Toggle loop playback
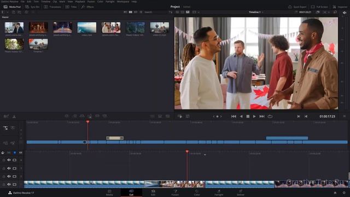The height and width of the screenshot is (197, 350). click(270, 117)
